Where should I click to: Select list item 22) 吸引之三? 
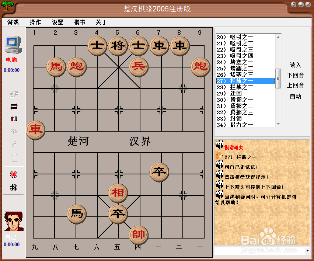point(245,50)
